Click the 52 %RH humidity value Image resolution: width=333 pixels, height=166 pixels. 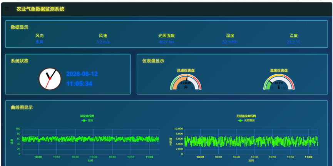point(230,42)
